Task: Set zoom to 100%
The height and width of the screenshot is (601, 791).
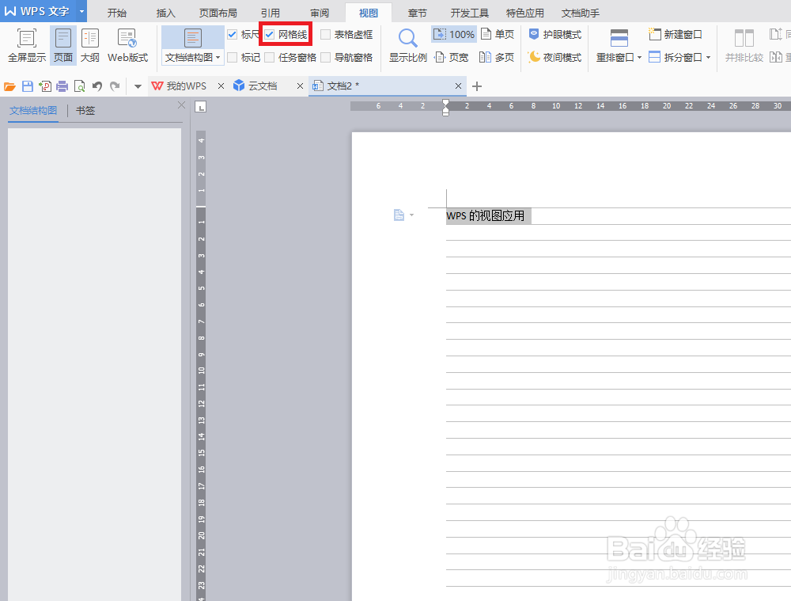Action: [x=454, y=34]
